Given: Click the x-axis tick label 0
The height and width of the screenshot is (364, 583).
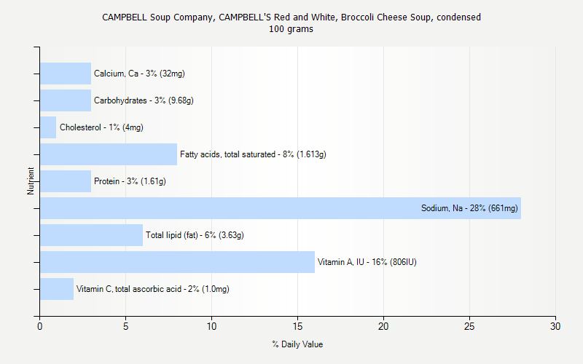Looking at the screenshot, I should point(40,328).
